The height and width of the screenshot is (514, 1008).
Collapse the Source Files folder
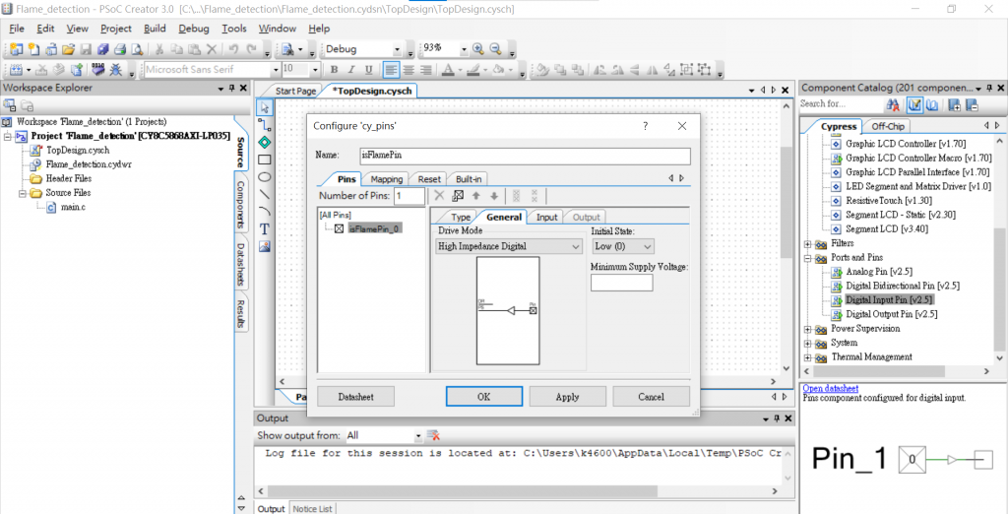click(x=21, y=193)
